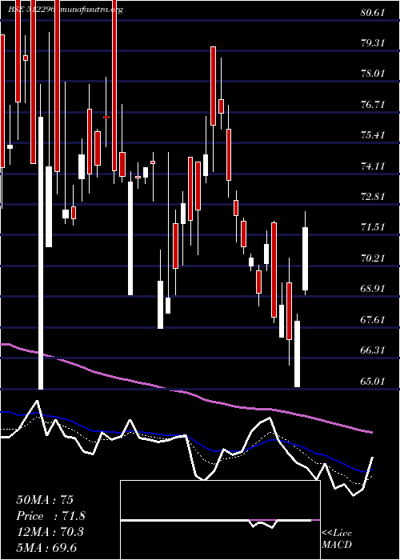Click the 72.81 price axis label
The width and height of the screenshot is (400, 560).
[373, 197]
